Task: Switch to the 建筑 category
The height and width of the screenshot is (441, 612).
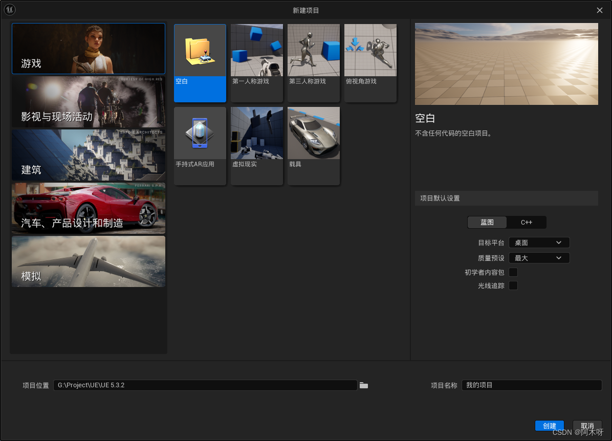Action: pyautogui.click(x=89, y=155)
